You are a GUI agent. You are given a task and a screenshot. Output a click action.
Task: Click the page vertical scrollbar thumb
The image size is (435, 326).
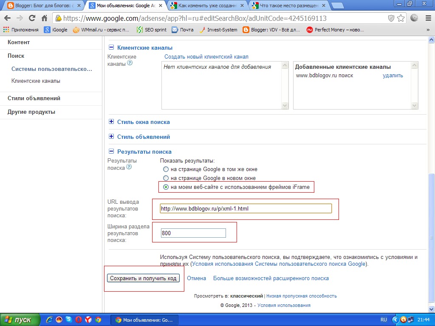click(x=431, y=238)
